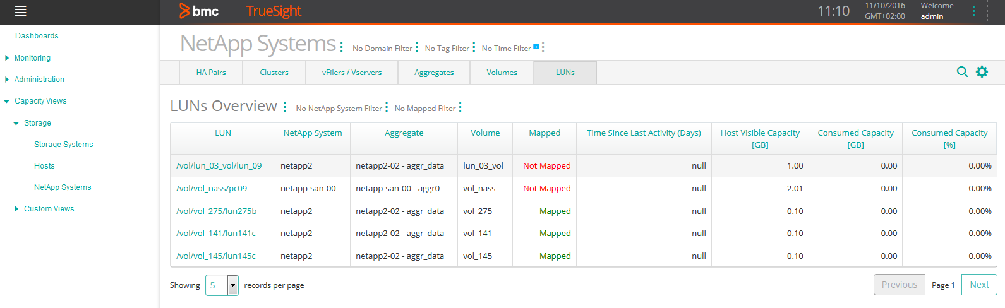
Task: Open the vFilers / Vservers tab
Action: click(x=352, y=73)
